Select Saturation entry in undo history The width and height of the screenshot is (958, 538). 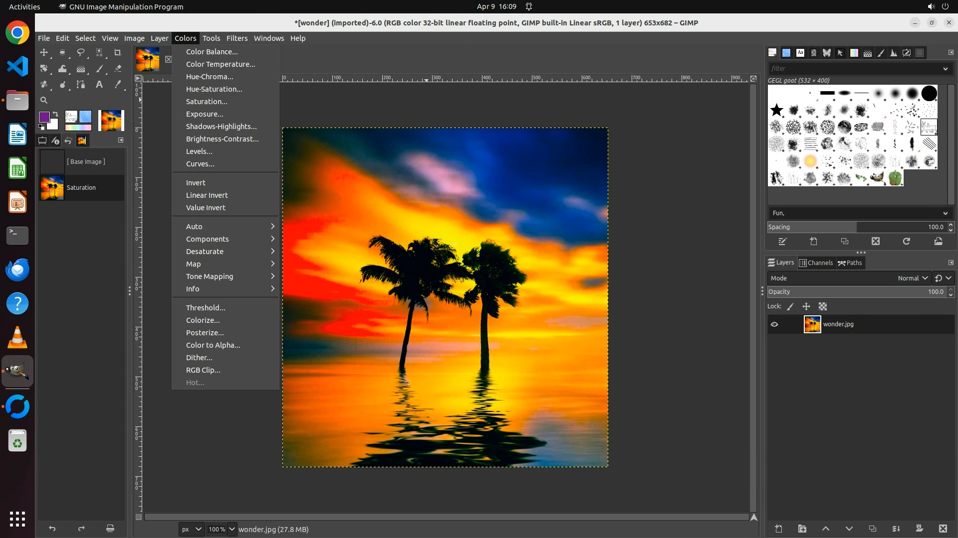click(x=81, y=188)
